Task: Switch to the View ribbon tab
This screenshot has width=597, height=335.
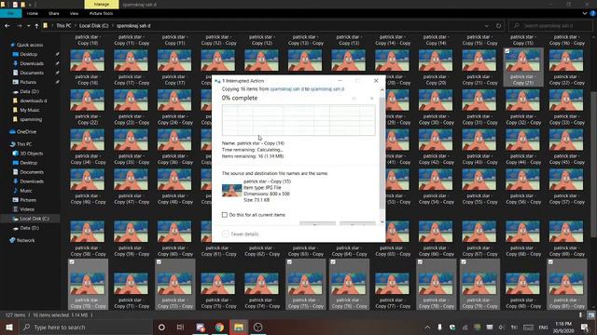Action: pos(74,13)
